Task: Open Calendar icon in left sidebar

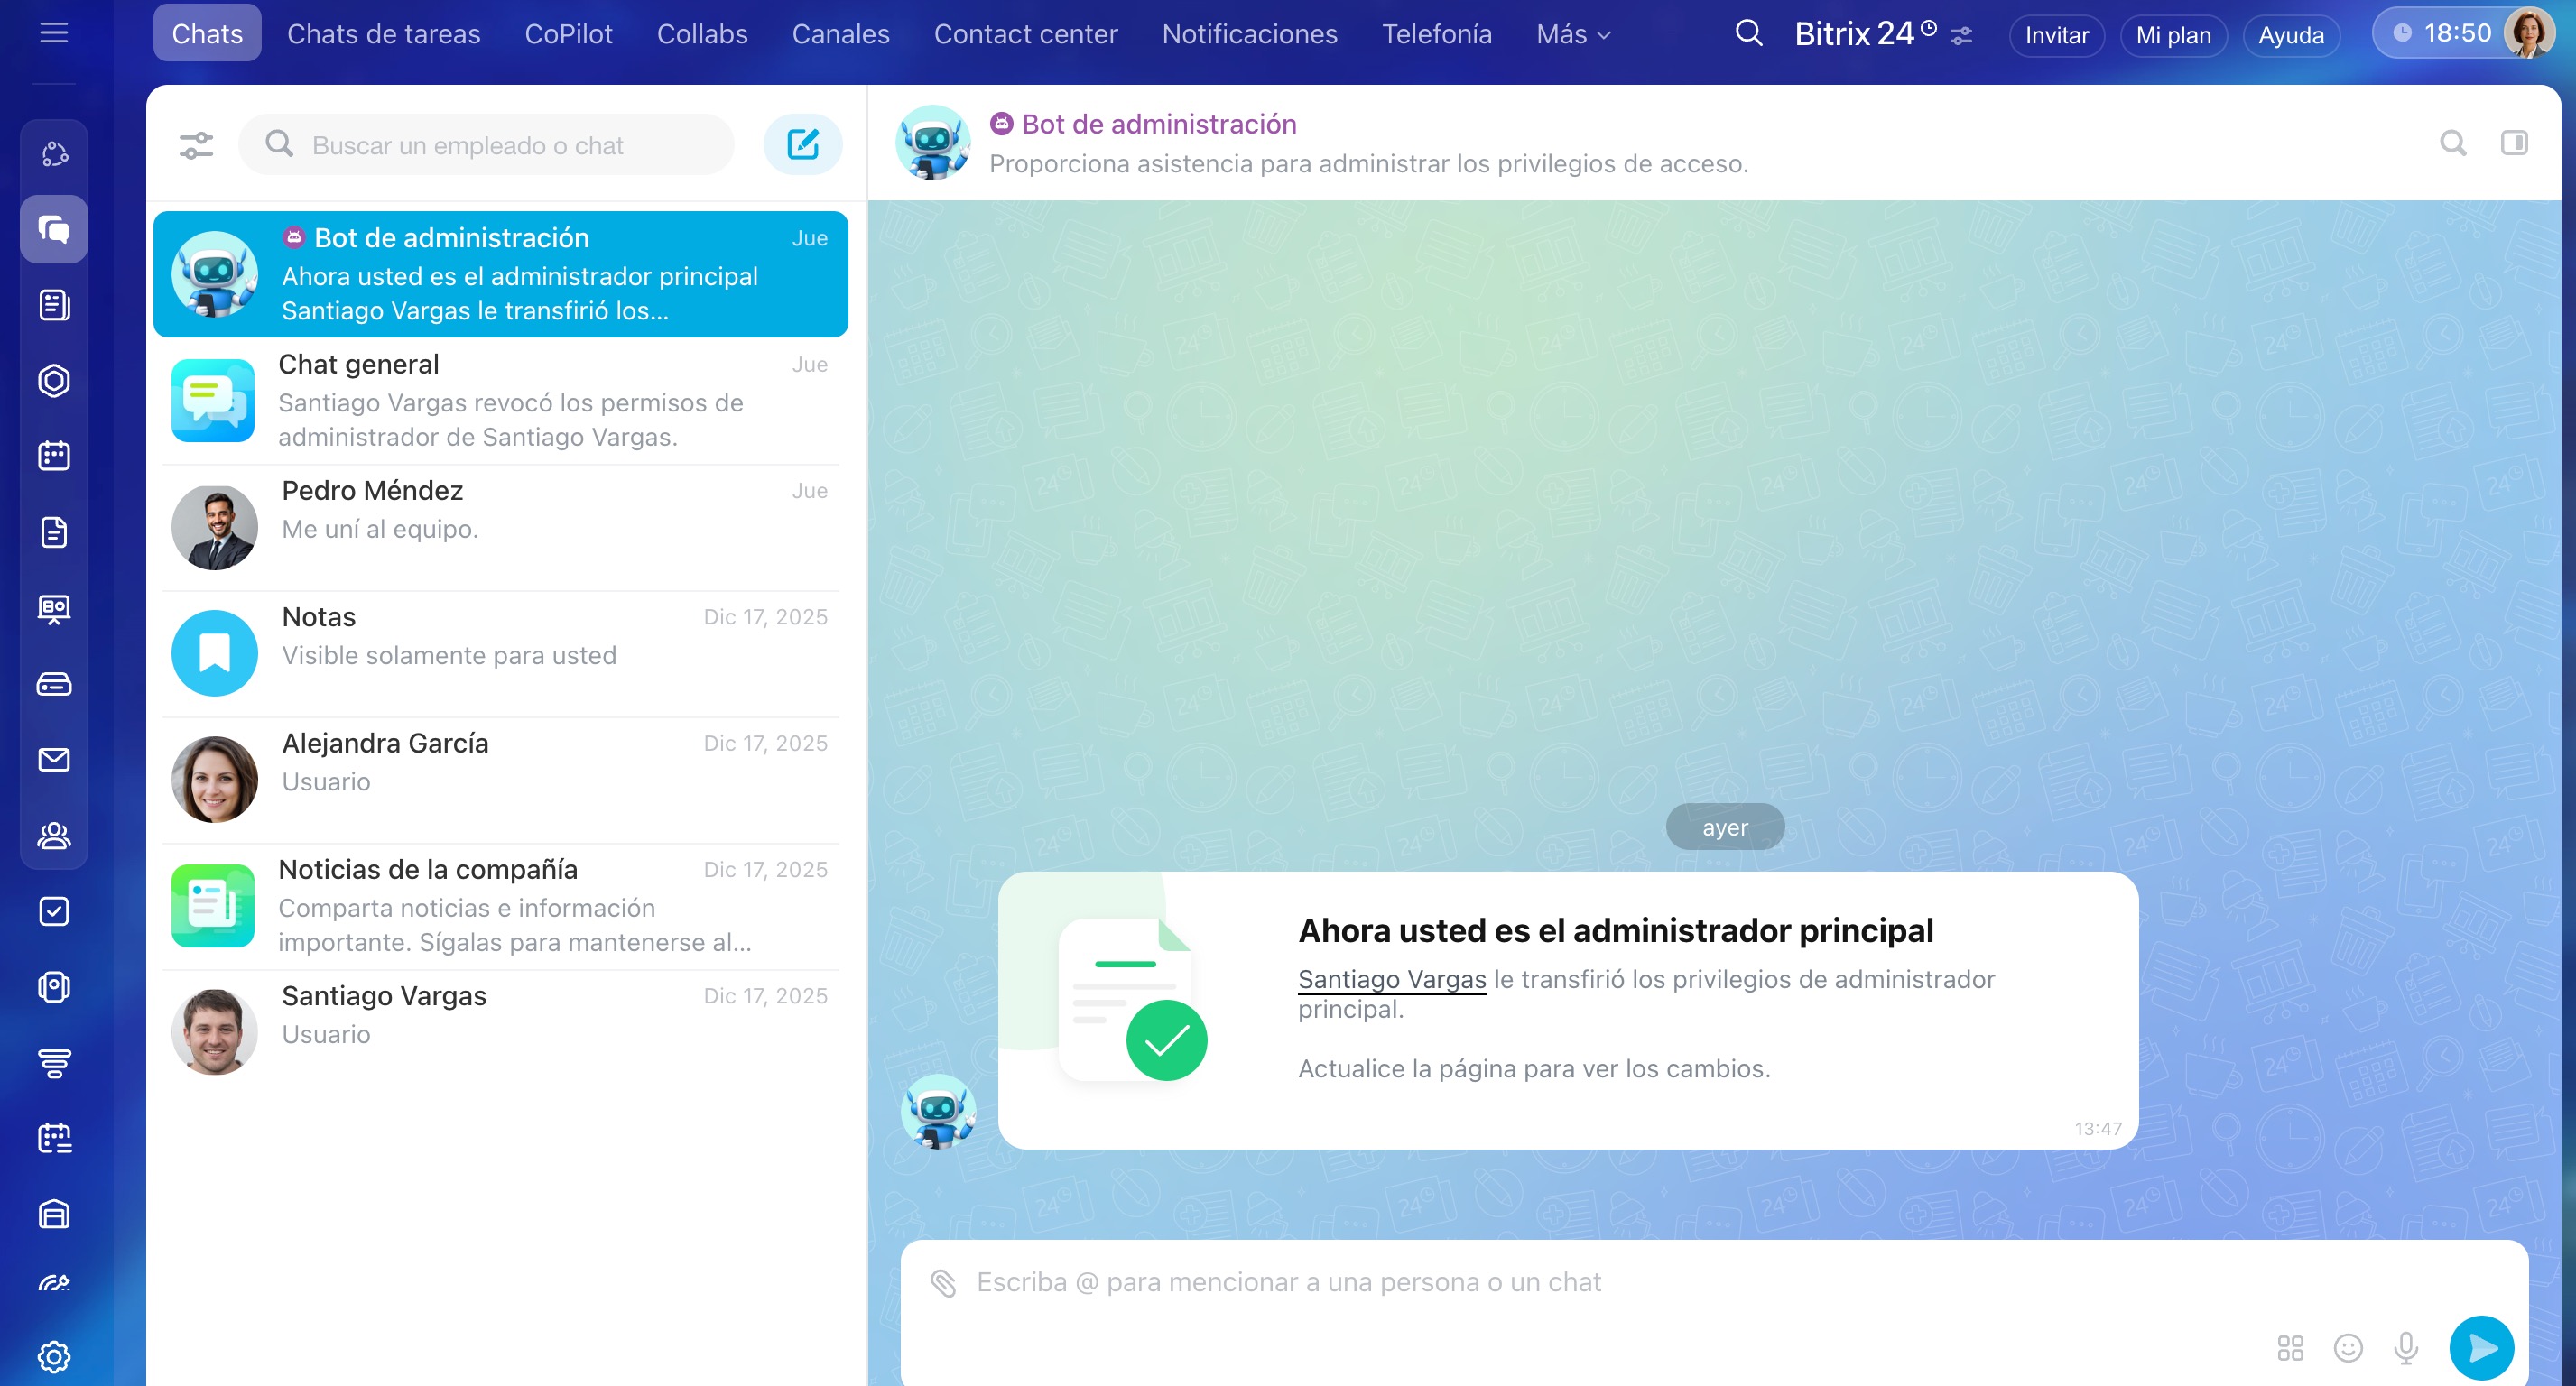Action: pyautogui.click(x=54, y=456)
